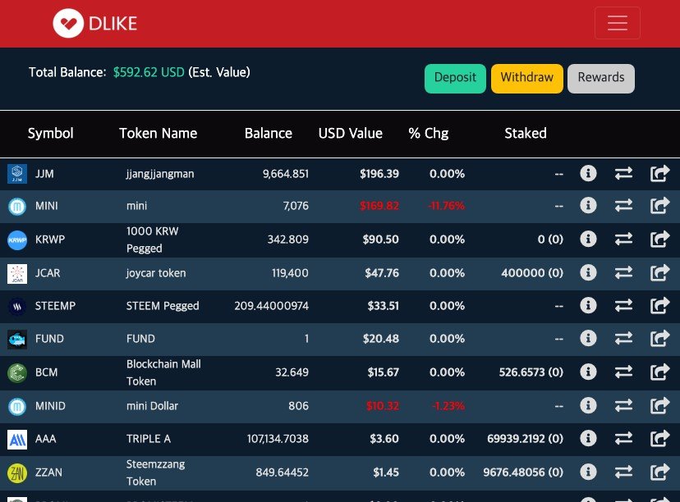Screen dimensions: 680x502
Task: Click share icon in JCAR row
Action: pyautogui.click(x=659, y=273)
